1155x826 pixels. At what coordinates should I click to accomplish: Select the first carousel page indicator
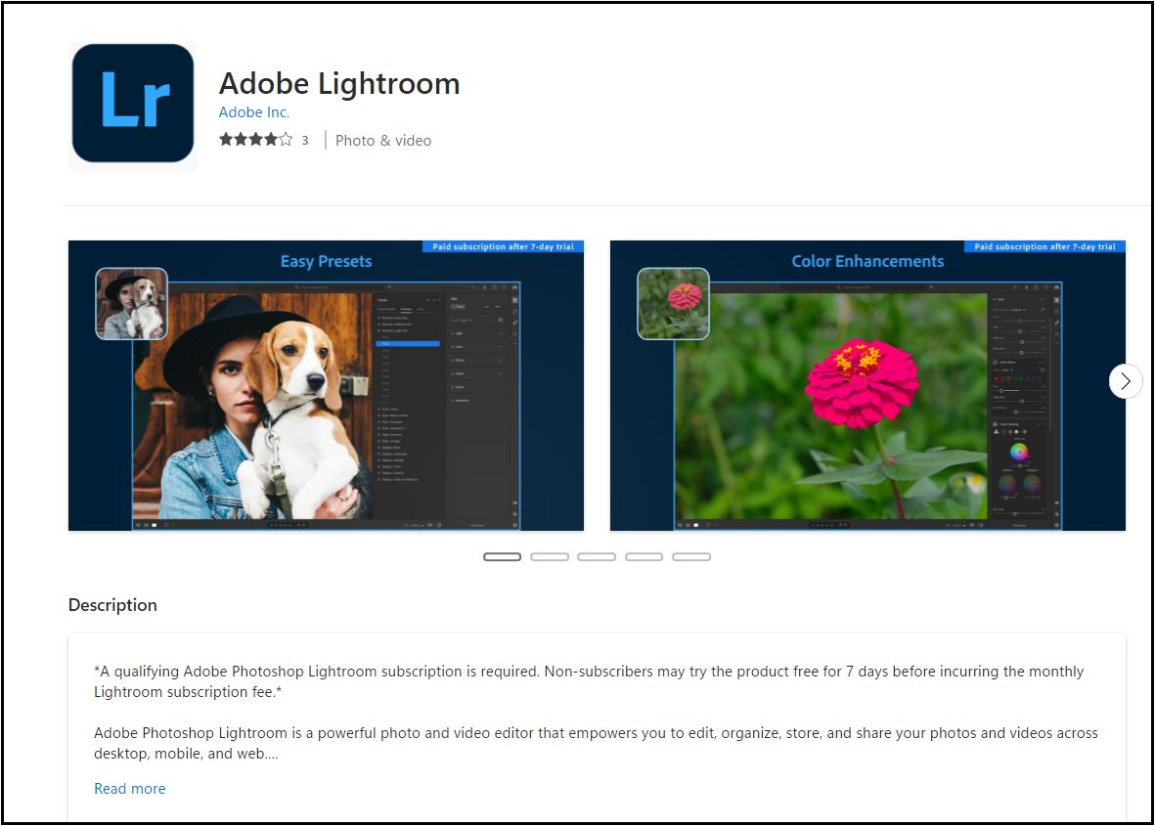pos(503,556)
